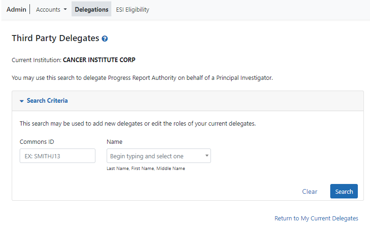Follow Return to My Current Delegates link

(x=316, y=218)
